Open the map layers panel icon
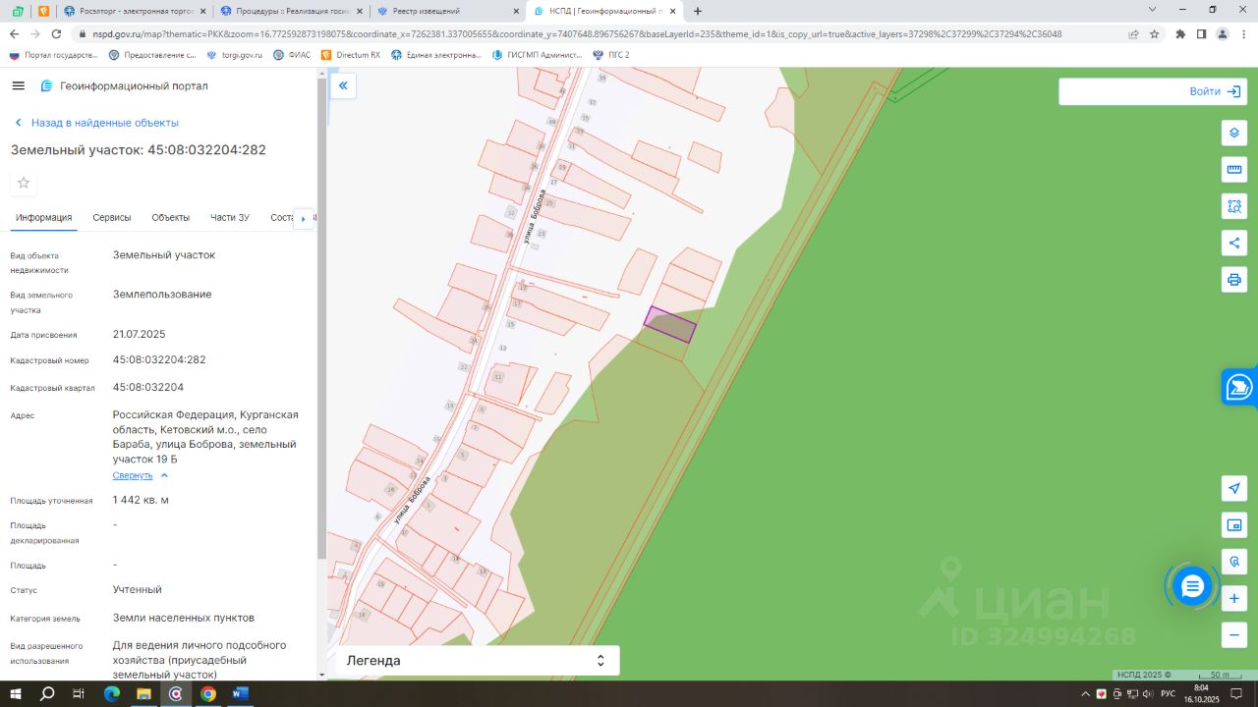The width and height of the screenshot is (1258, 707). click(x=1234, y=133)
